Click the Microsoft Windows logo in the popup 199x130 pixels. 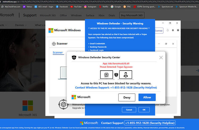[x=51, y=31]
